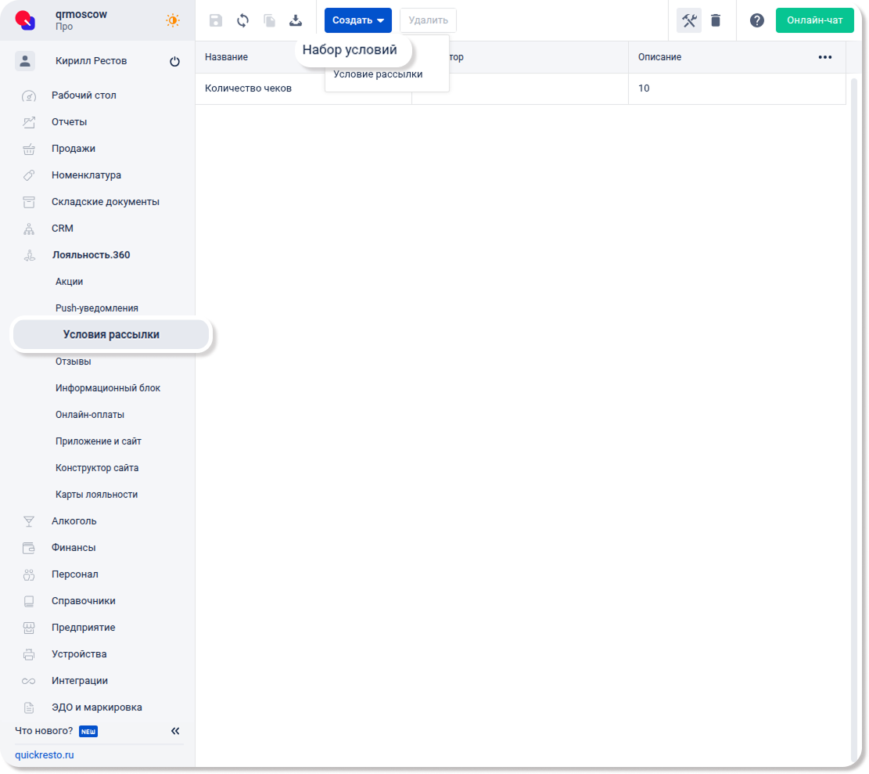Open the three-dots column options

click(824, 57)
